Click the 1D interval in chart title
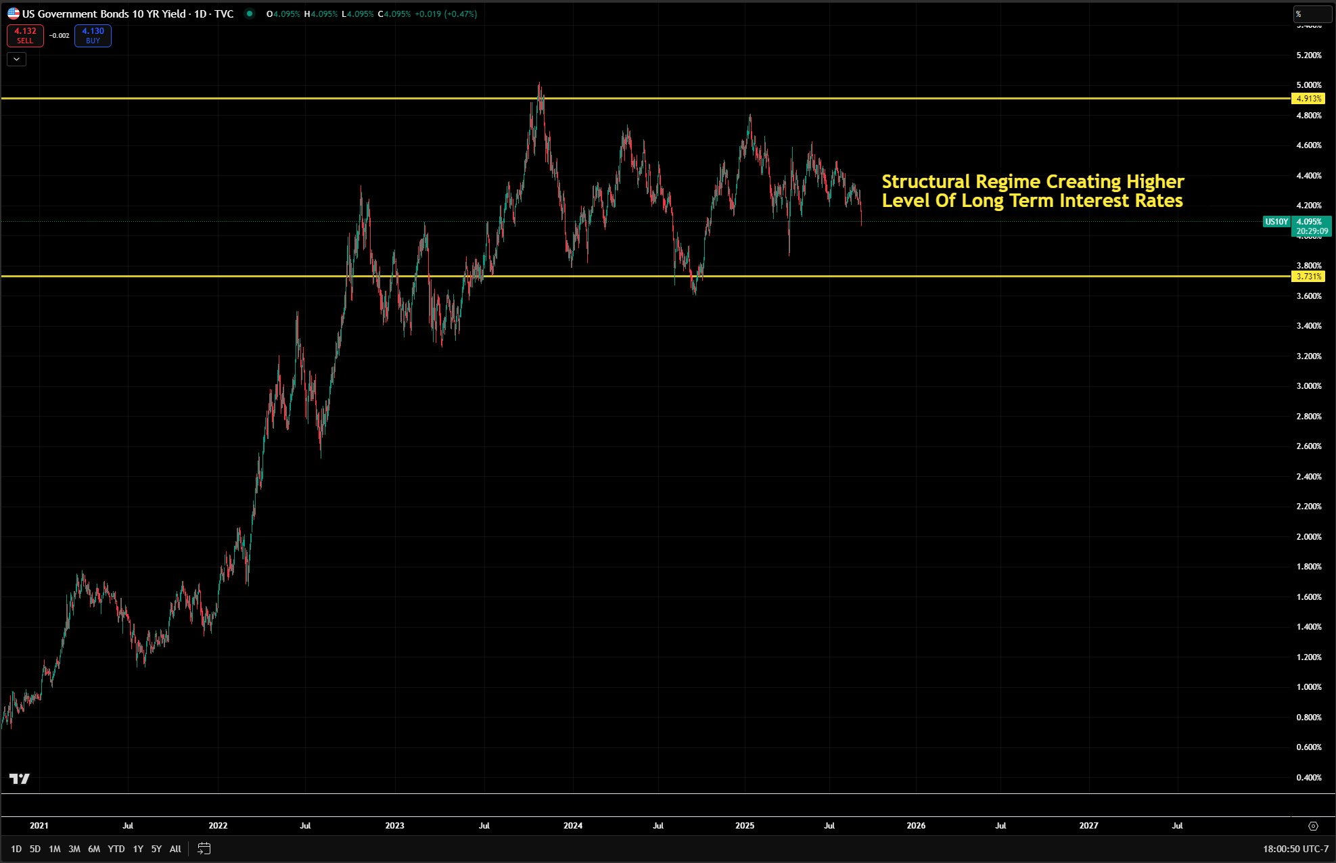This screenshot has height=863, width=1336. pos(200,14)
